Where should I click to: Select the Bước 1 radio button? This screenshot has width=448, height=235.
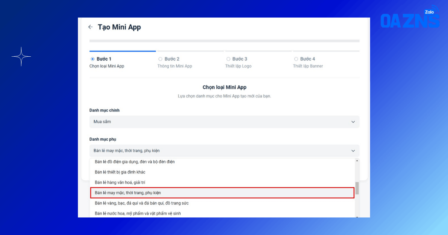(x=93, y=59)
